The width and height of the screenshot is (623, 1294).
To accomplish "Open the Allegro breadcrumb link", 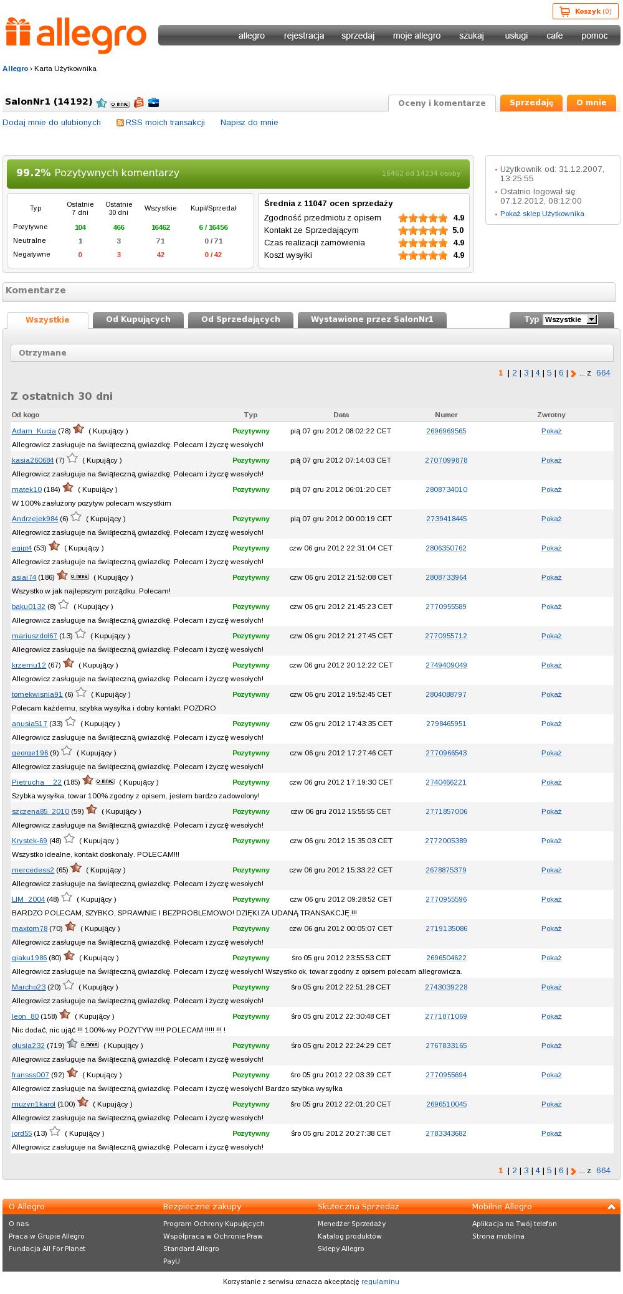I will pos(16,68).
